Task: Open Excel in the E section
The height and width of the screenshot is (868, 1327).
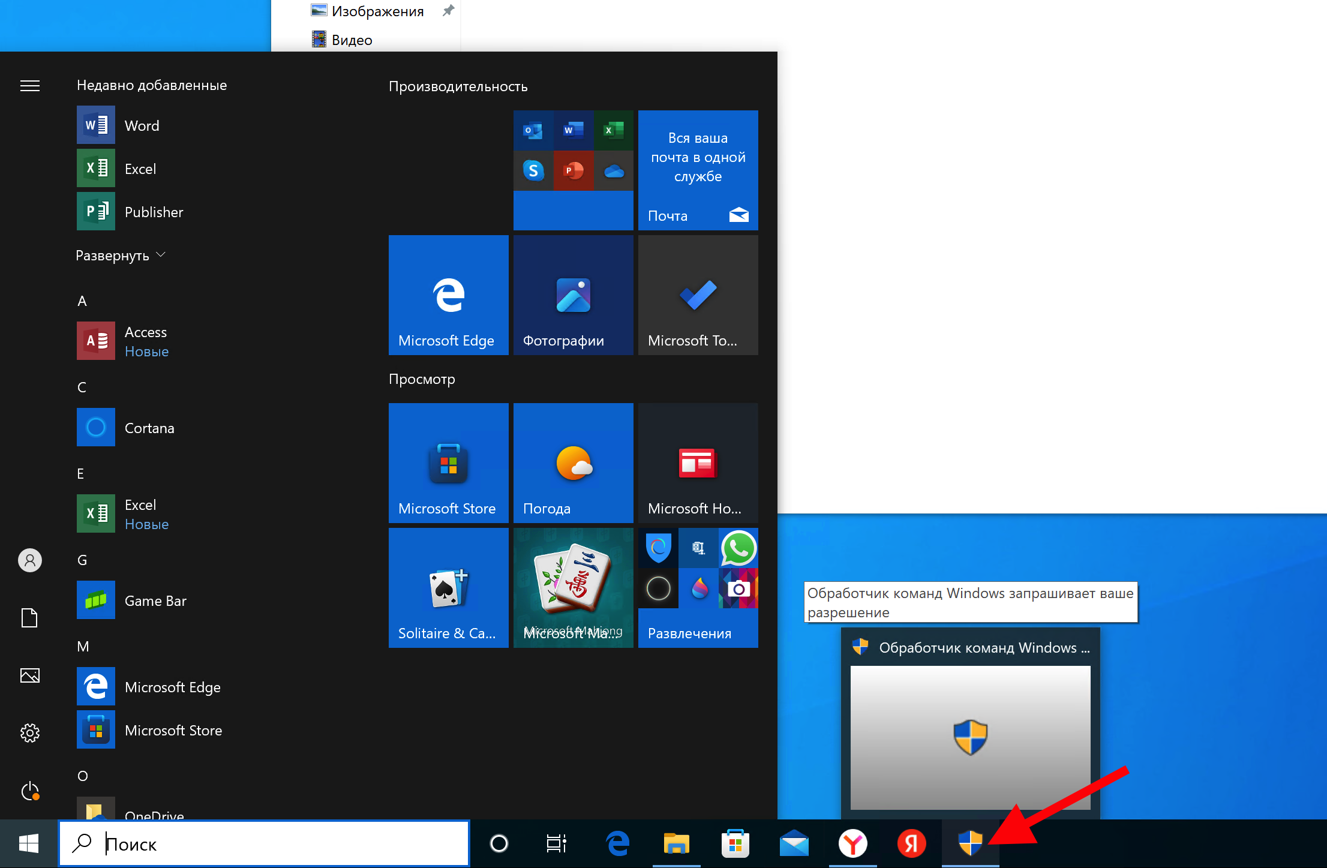Action: tap(123, 514)
